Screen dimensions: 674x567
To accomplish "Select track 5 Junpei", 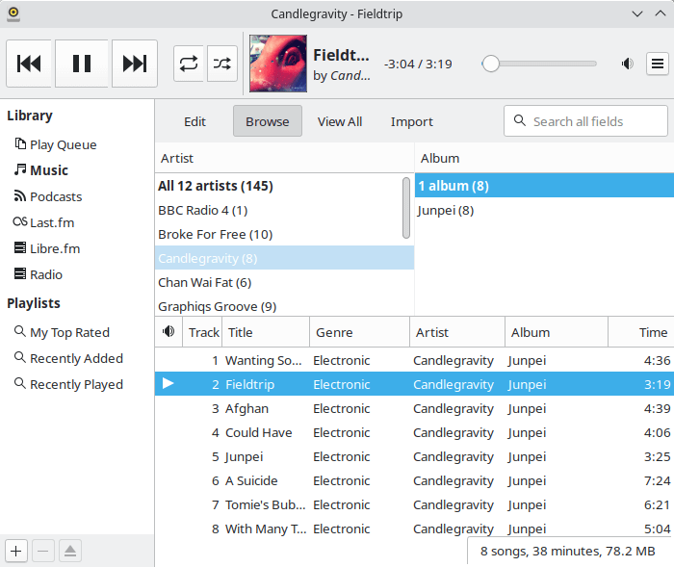I will [414, 456].
